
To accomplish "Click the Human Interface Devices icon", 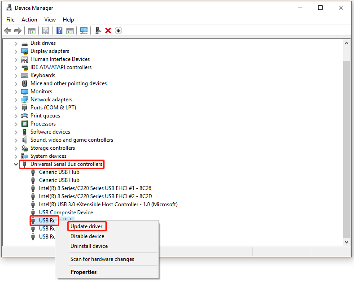I will pos(25,59).
